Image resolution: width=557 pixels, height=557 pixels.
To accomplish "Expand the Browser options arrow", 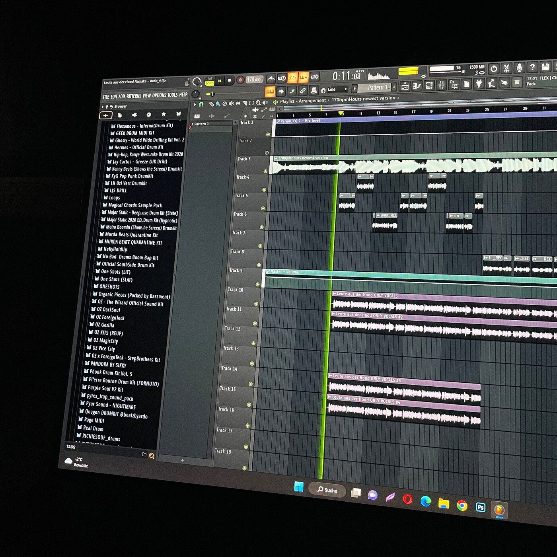I will pyautogui.click(x=103, y=107).
